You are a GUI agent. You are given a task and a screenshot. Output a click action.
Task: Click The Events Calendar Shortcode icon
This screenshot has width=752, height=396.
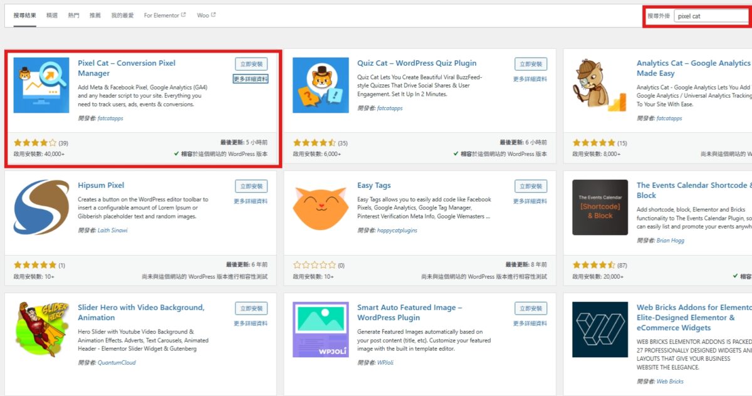pos(600,207)
